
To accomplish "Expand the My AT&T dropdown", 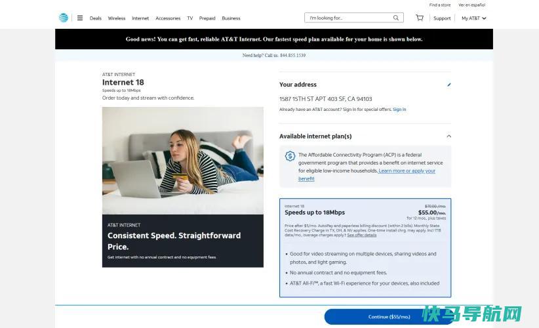I will coord(473,18).
